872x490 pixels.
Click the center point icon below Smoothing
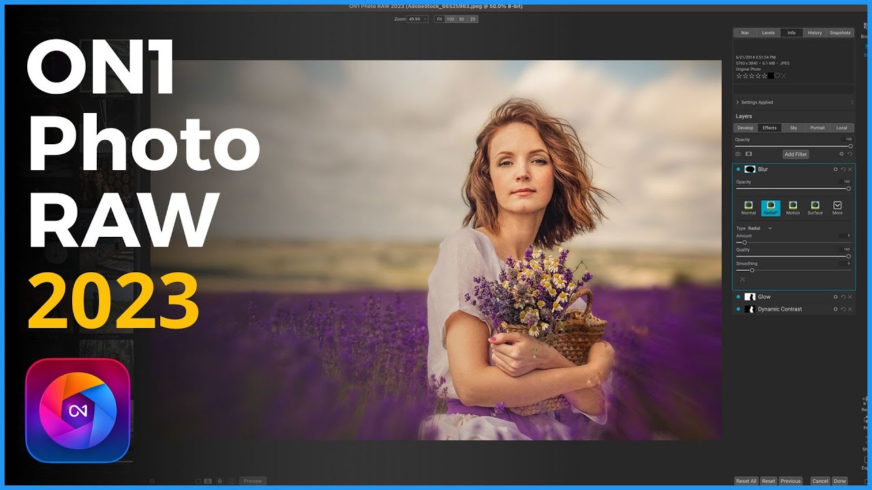click(x=742, y=279)
